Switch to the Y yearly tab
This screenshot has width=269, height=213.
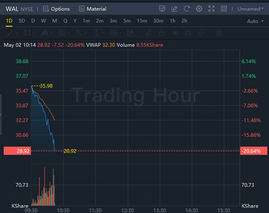coord(75,21)
